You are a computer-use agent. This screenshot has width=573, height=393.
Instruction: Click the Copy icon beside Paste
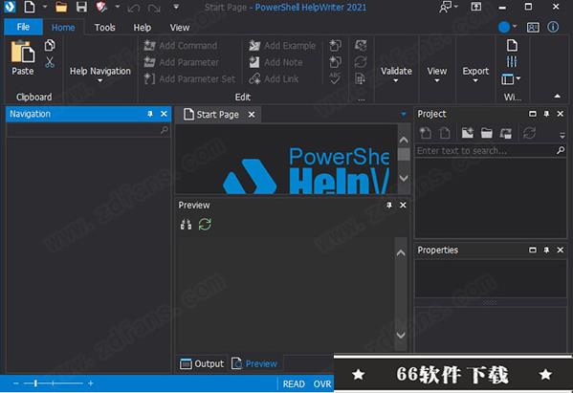coord(50,45)
